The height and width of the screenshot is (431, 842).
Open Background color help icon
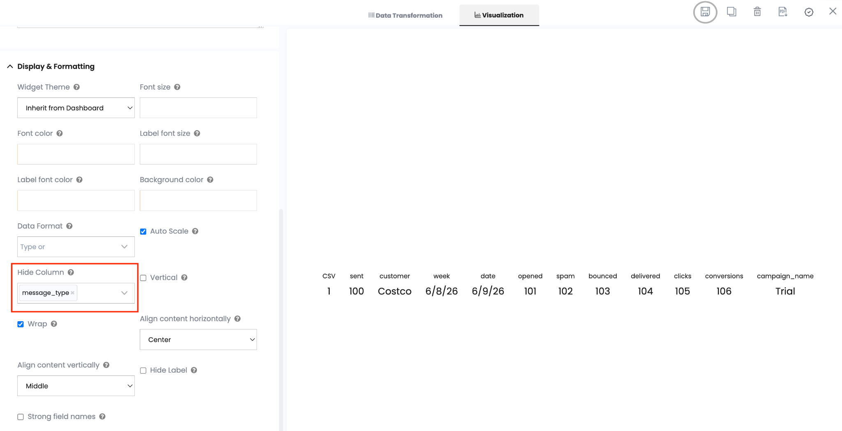[210, 180]
